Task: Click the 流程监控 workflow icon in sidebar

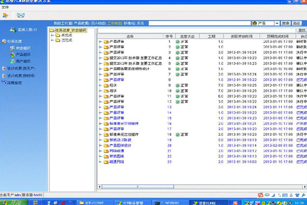Action: point(4,83)
